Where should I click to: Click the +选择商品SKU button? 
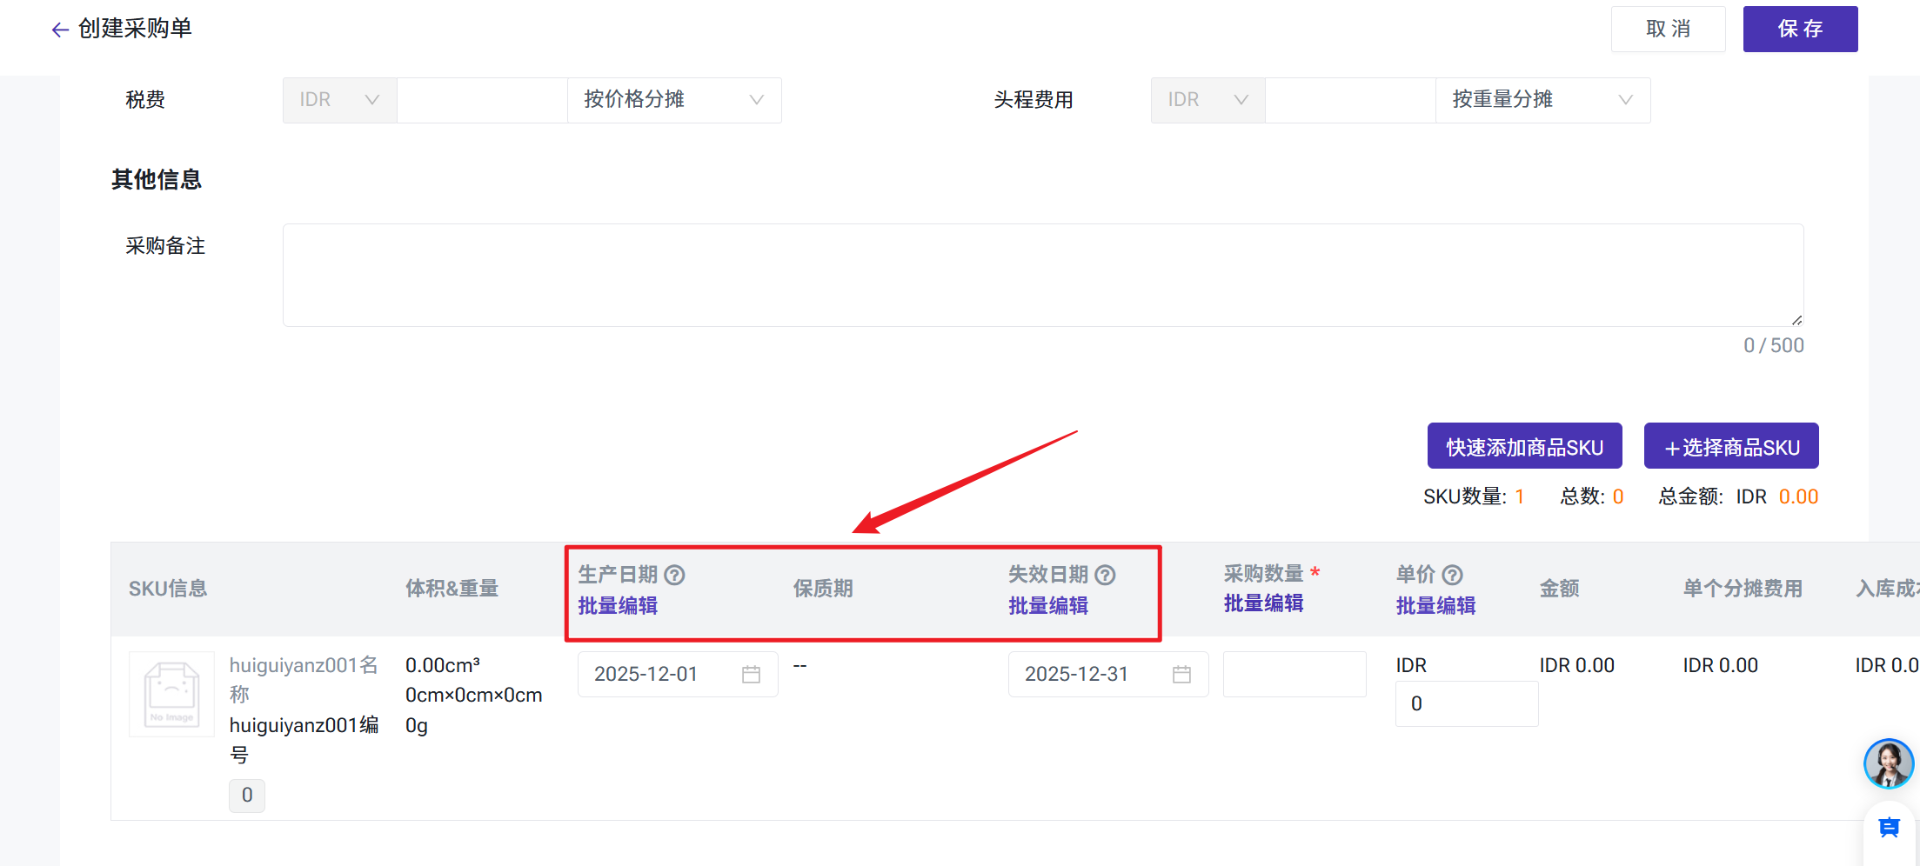tap(1730, 447)
